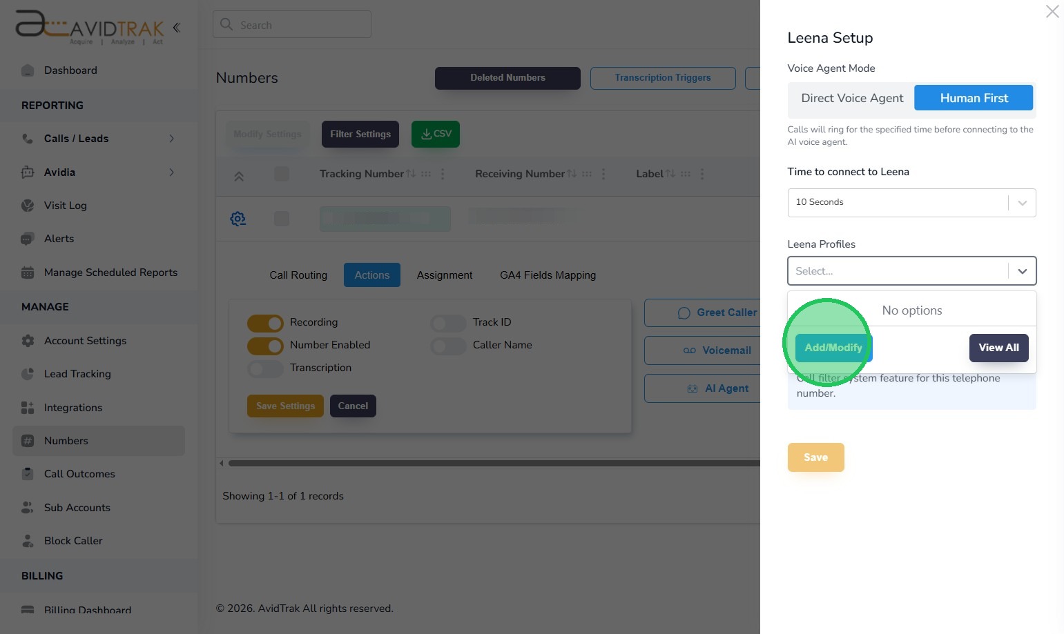Open Numbers in the sidebar
The height and width of the screenshot is (634, 1064).
coord(99,441)
